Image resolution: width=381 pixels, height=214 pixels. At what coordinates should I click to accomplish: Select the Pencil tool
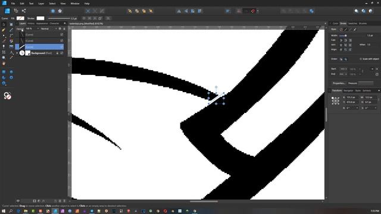4,41
